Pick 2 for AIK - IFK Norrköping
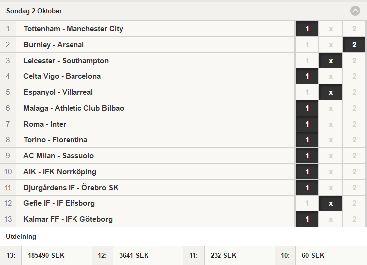 [354, 172]
